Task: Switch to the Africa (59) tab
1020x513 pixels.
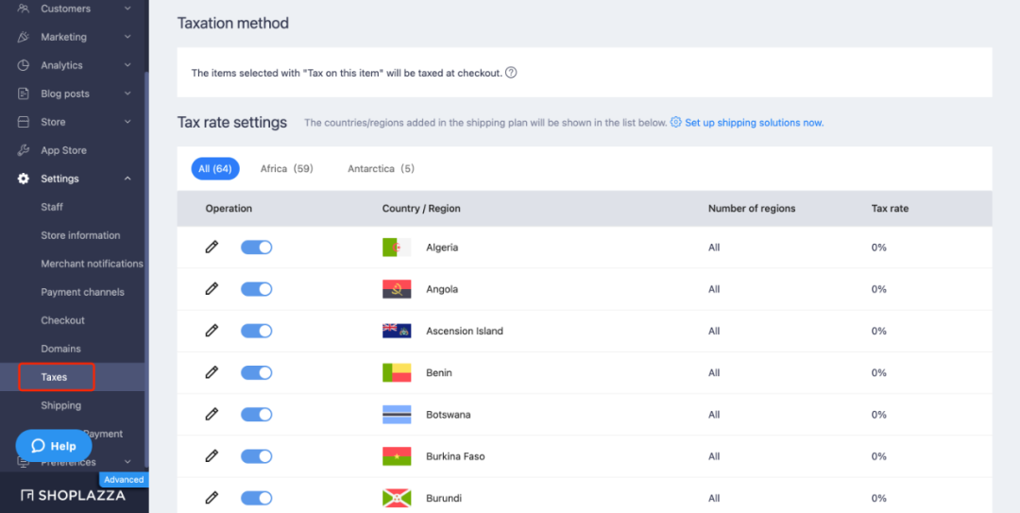Action: coord(286,169)
